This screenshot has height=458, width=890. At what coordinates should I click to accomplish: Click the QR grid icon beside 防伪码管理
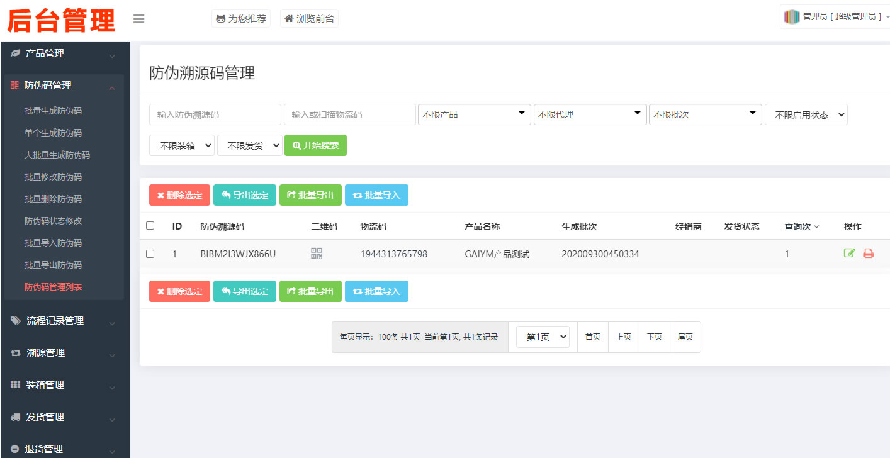click(x=14, y=86)
